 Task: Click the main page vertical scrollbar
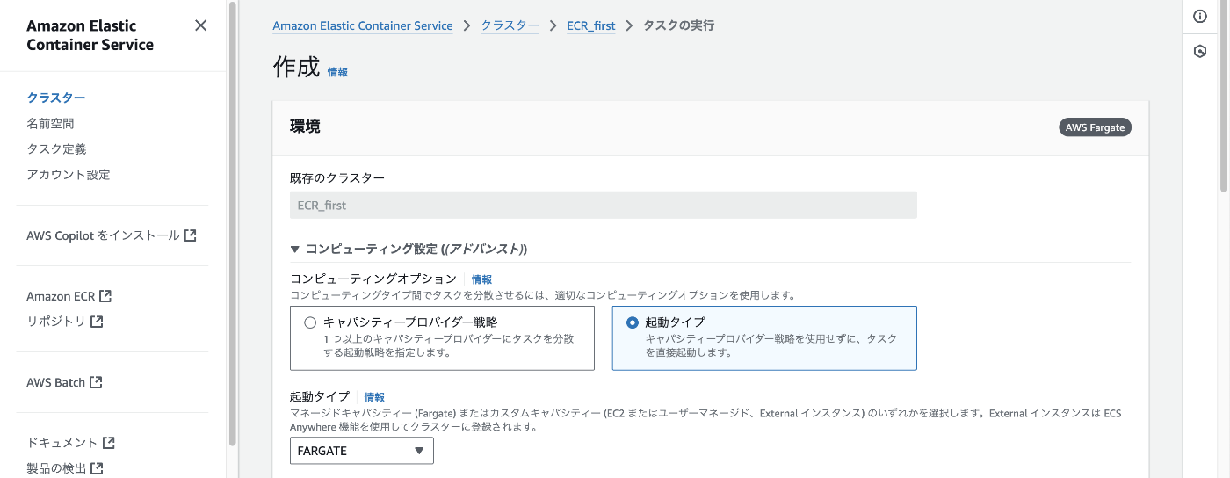[x=1225, y=97]
